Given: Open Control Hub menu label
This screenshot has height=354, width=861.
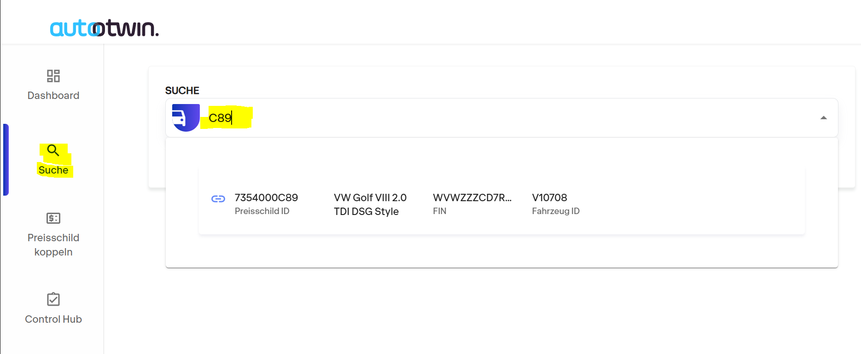Looking at the screenshot, I should click(x=53, y=319).
